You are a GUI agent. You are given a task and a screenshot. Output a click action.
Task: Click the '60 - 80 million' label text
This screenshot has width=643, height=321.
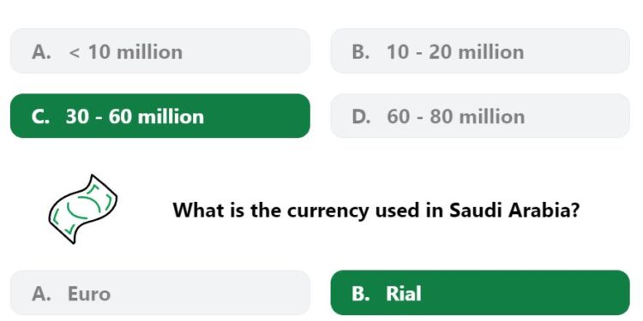tap(455, 116)
